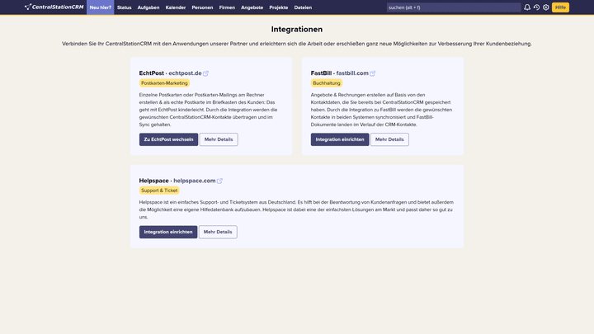
Task: Open the settings gear icon
Action: click(546, 7)
